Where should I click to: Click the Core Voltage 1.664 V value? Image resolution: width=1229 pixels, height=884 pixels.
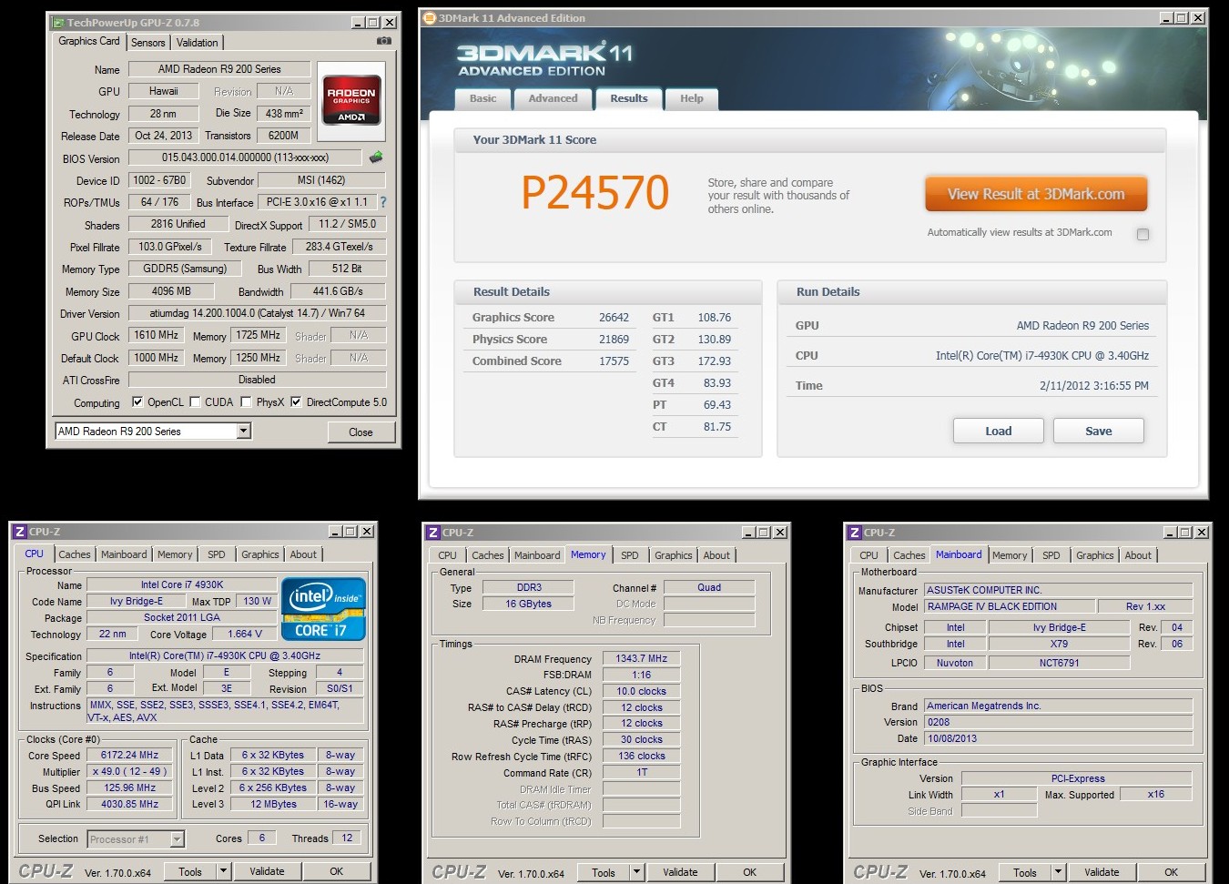(x=245, y=634)
